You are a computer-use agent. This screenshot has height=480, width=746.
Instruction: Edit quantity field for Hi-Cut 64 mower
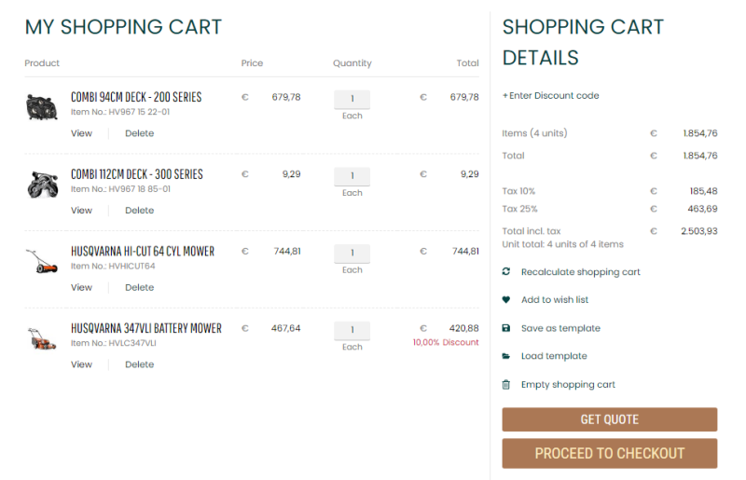(x=352, y=254)
